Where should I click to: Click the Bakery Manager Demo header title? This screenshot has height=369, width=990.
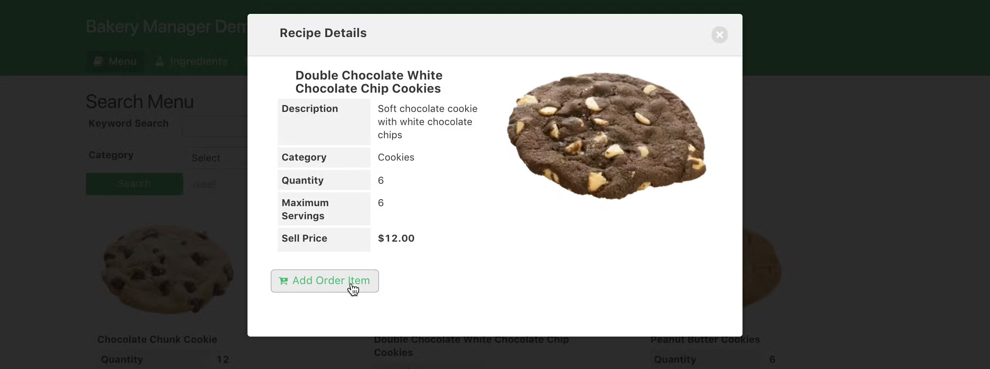tap(166, 27)
